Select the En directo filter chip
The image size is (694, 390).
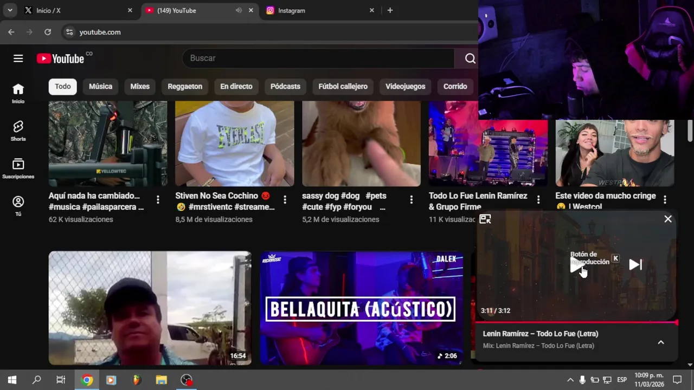click(236, 86)
